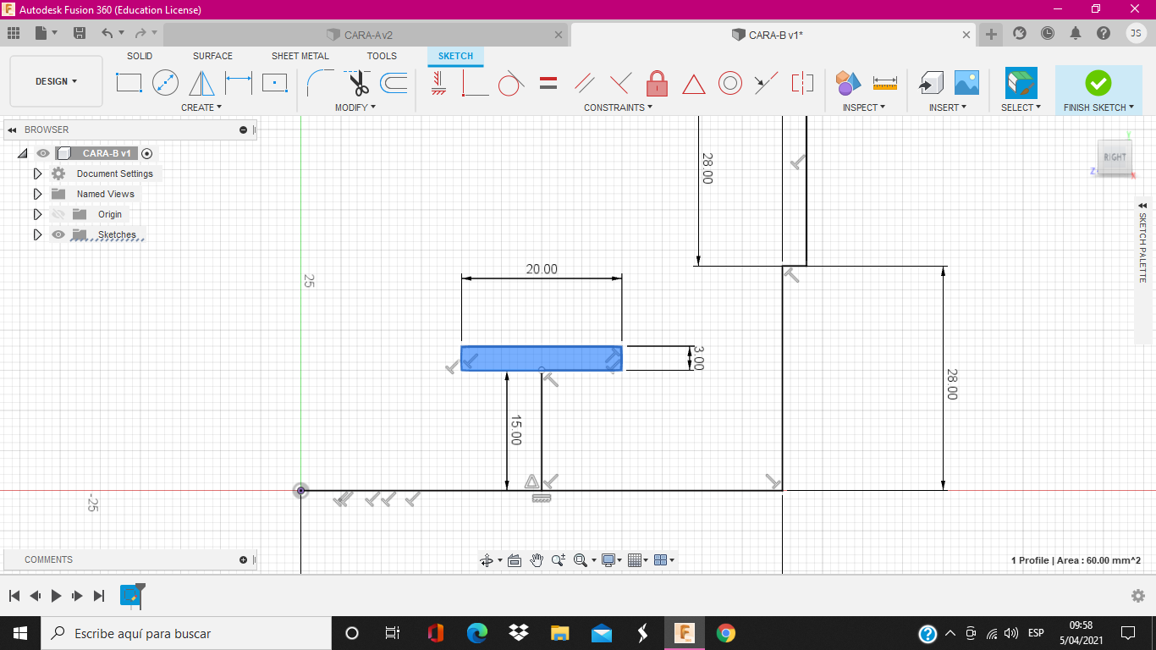Screen dimensions: 1156x650
Task: Collapse the CARA-B v1 root node
Action: 22,153
